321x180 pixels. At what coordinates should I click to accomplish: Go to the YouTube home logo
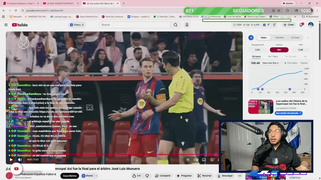point(20,25)
